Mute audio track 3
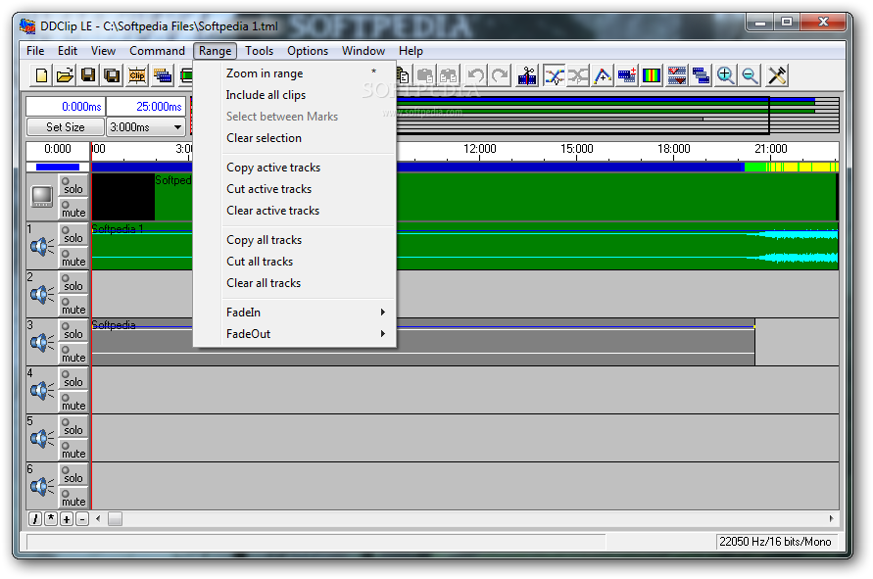Image resolution: width=873 pixels, height=579 pixels. pos(73,354)
